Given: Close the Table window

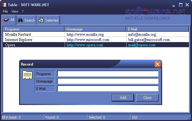Looking at the screenshot, I should (187, 5).
